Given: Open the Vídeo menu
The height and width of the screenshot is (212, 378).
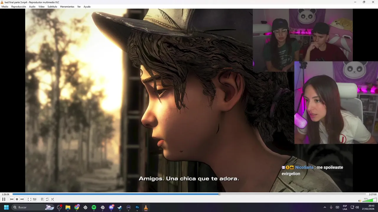Looking at the screenshot, I should tap(41, 6).
